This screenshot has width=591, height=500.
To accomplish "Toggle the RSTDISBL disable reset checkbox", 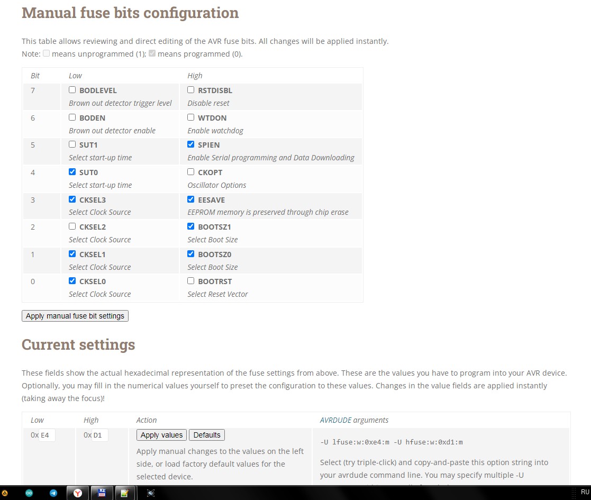I will tap(191, 90).
